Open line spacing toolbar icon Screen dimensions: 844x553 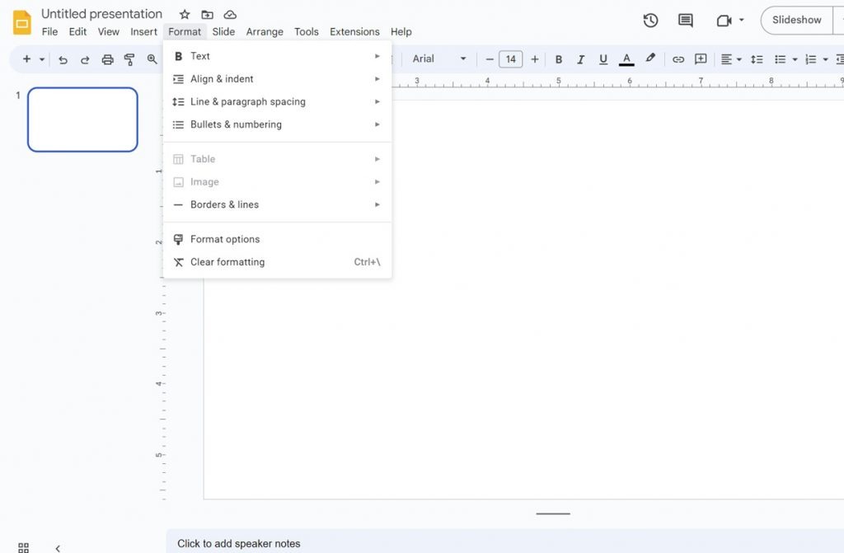coord(757,59)
